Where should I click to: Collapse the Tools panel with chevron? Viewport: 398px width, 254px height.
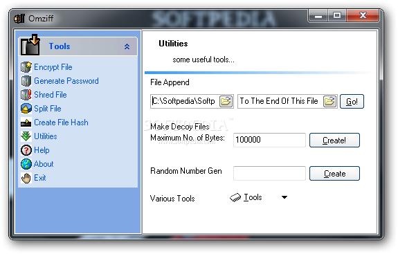(x=127, y=46)
